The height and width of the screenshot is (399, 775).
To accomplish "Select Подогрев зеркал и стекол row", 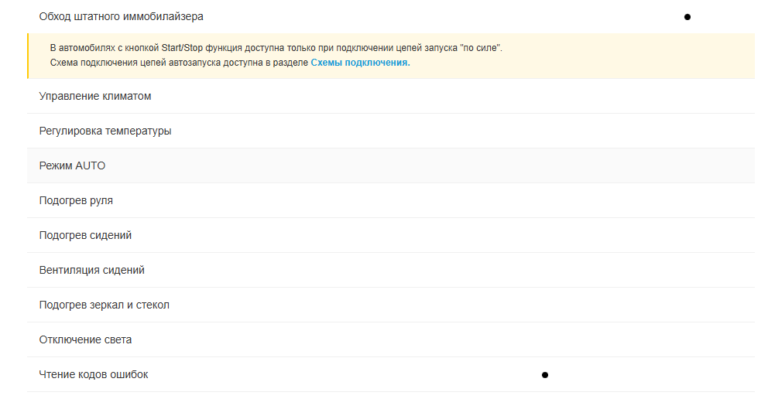I will 104,305.
